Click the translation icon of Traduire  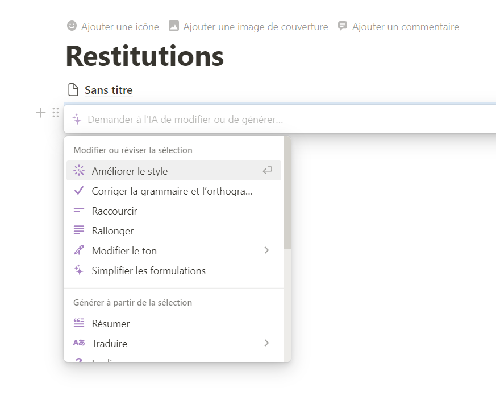(79, 343)
